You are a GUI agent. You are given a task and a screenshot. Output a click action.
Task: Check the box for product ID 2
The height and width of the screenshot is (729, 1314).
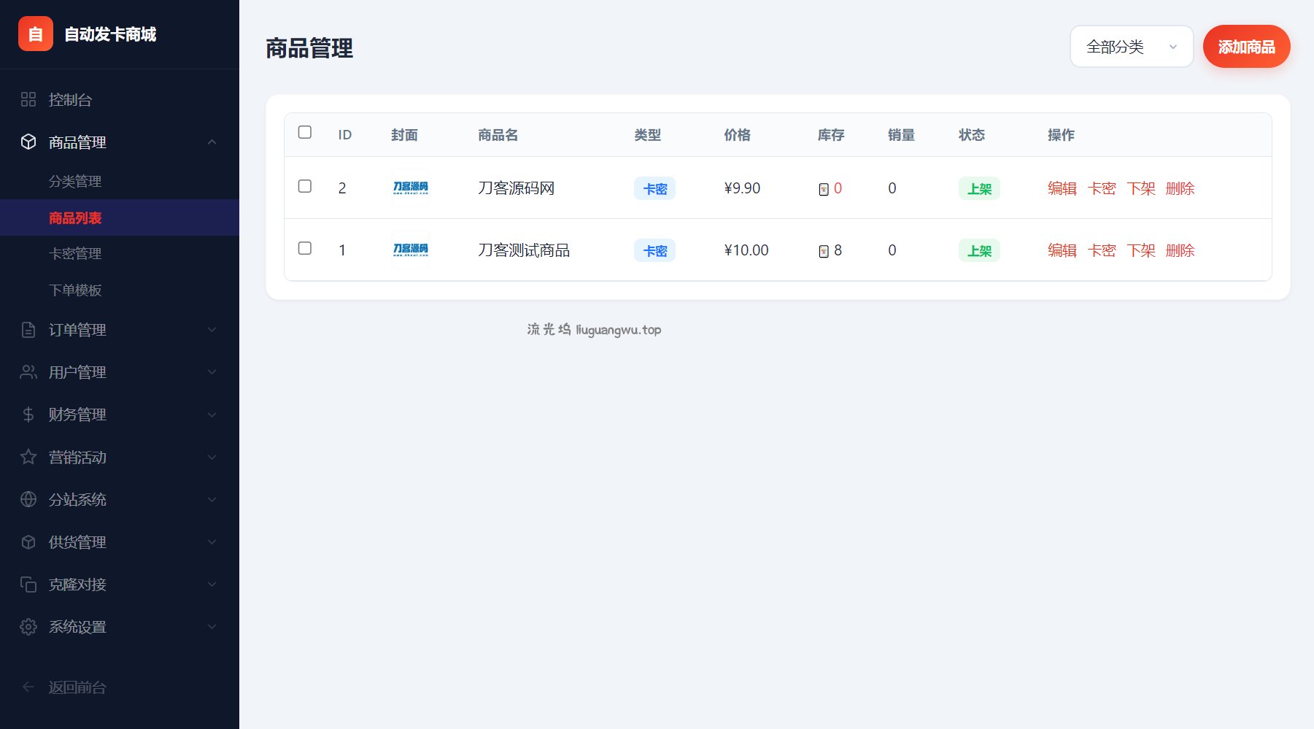point(305,186)
